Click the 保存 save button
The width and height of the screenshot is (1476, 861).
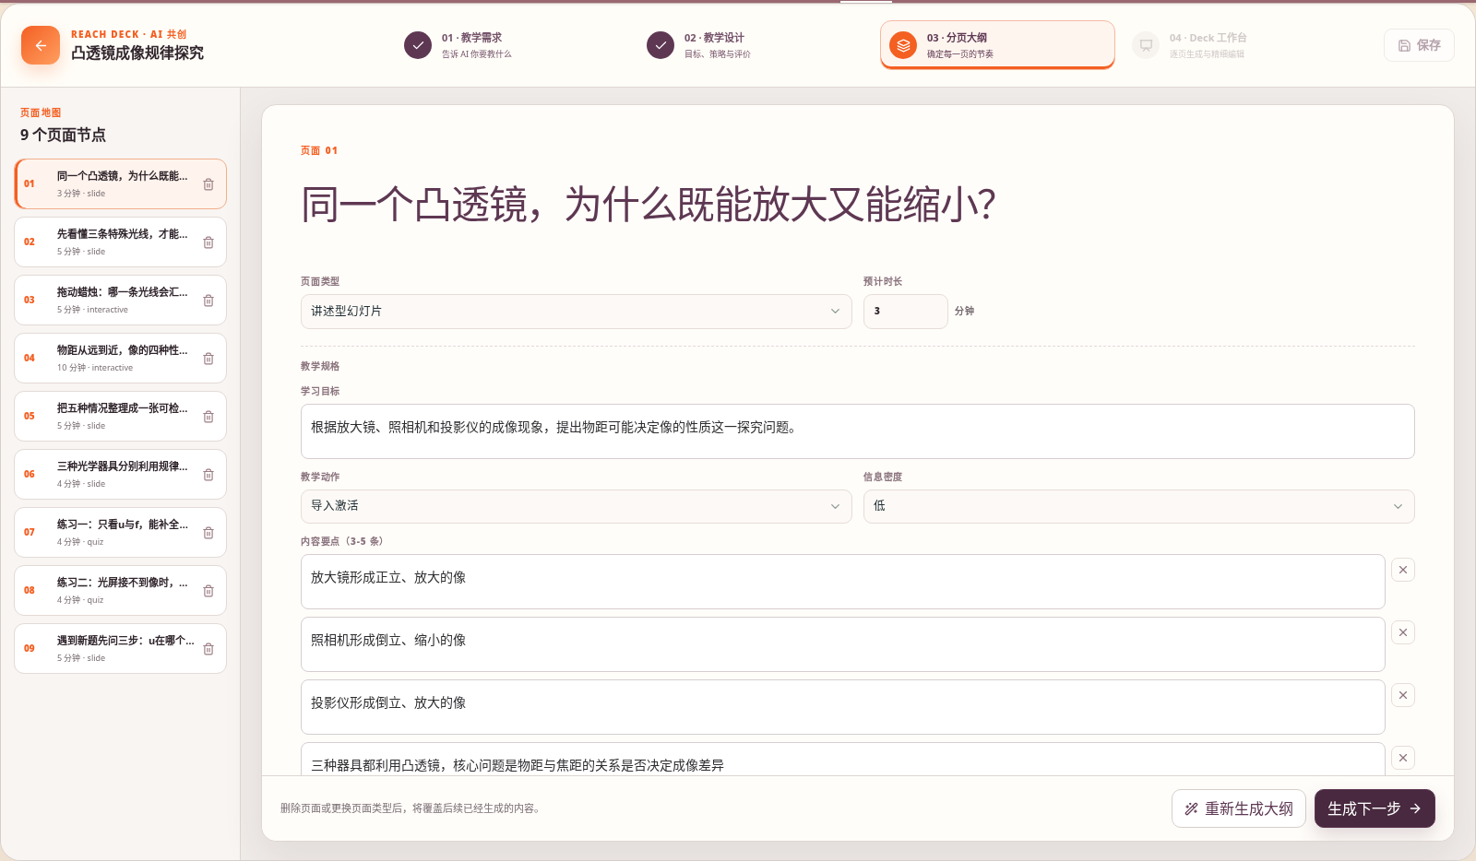1419,45
